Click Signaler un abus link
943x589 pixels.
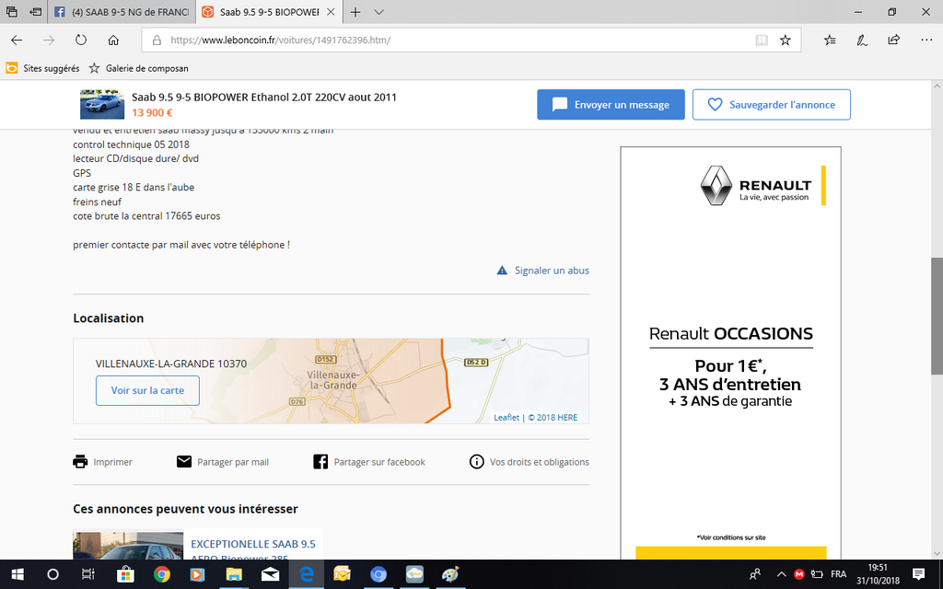tap(542, 271)
